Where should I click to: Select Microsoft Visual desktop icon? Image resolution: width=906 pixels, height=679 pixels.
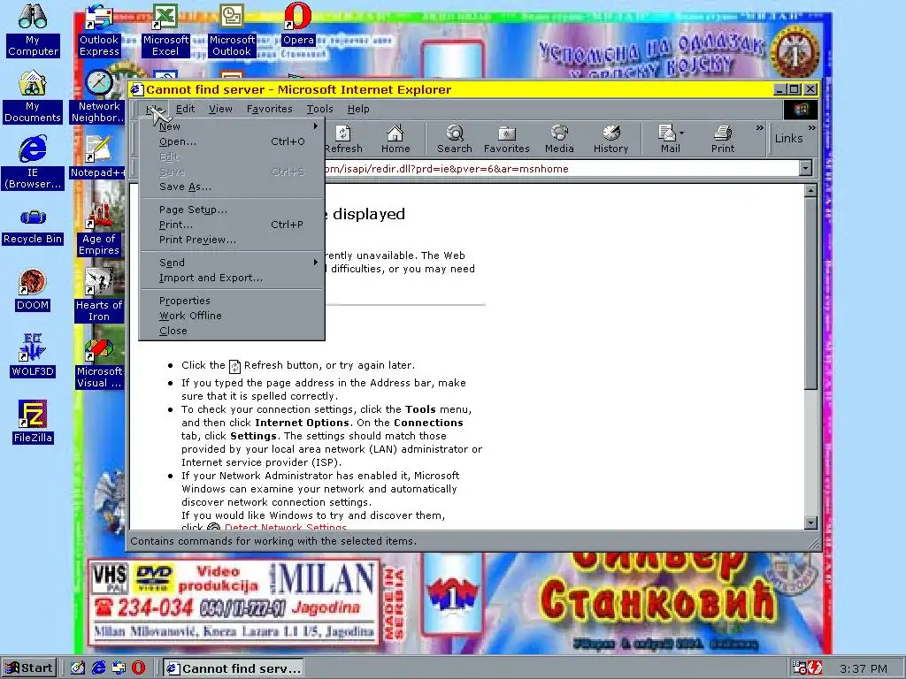tap(99, 362)
